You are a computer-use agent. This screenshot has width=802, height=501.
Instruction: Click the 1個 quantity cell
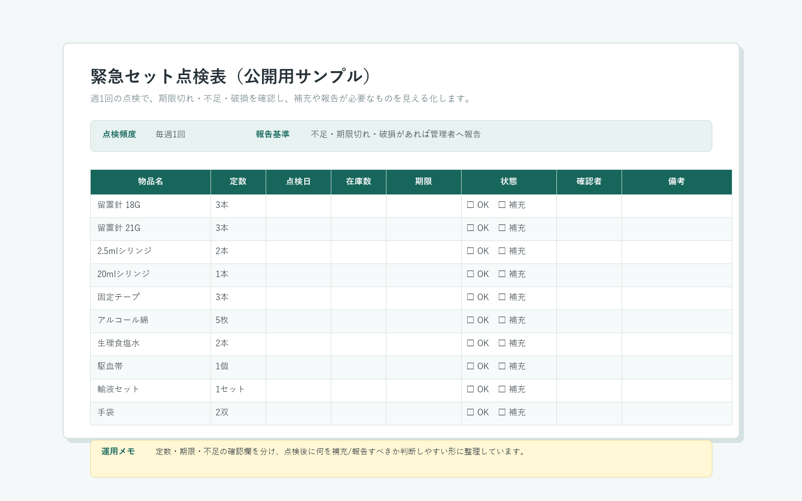pos(238,367)
